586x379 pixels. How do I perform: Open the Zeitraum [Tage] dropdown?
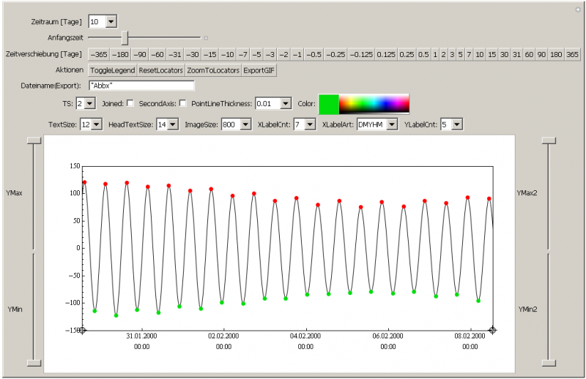click(x=103, y=22)
